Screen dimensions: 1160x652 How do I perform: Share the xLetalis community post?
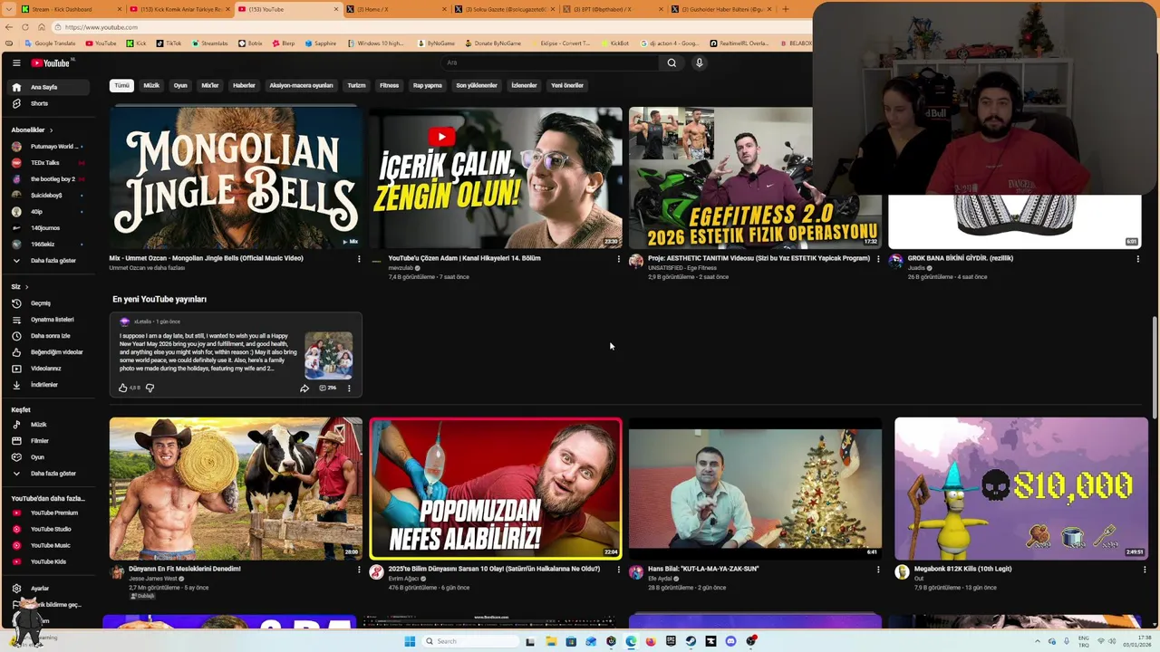304,388
